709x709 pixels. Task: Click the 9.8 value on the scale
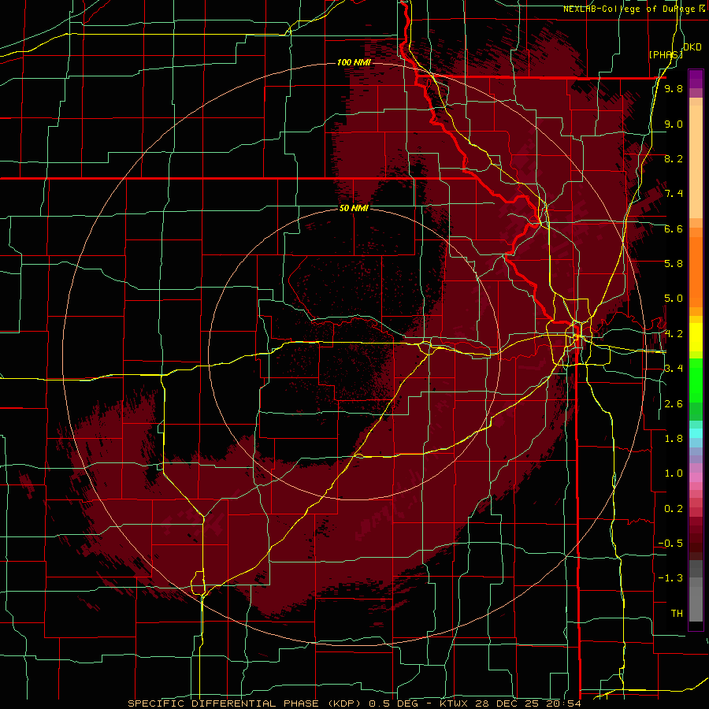[x=674, y=88]
